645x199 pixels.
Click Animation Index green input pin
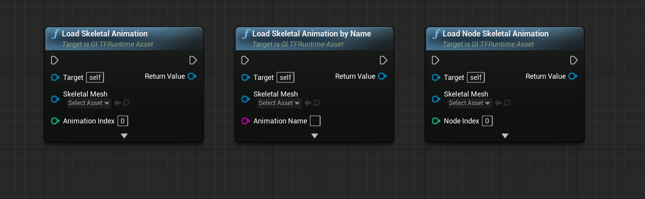pos(55,121)
